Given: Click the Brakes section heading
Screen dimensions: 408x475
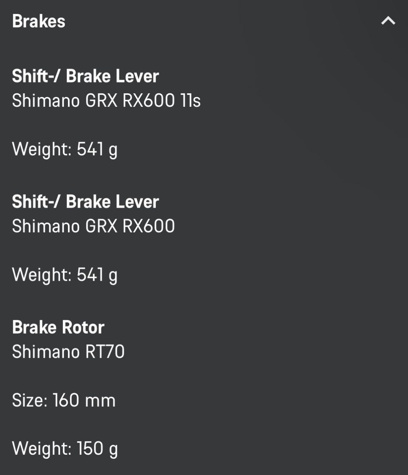Looking at the screenshot, I should [x=39, y=21].
